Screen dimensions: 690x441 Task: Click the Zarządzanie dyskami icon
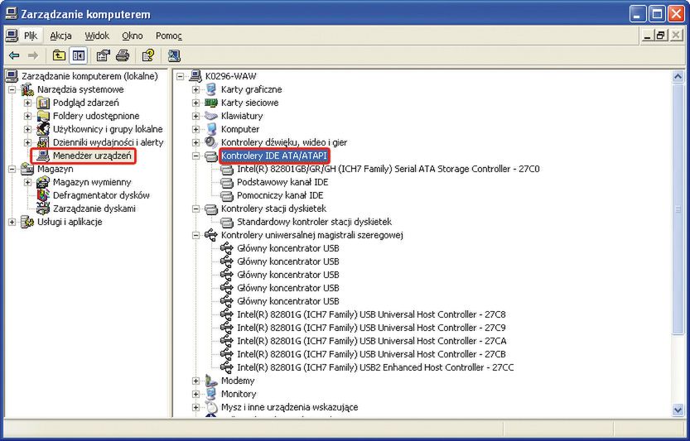tap(43, 209)
